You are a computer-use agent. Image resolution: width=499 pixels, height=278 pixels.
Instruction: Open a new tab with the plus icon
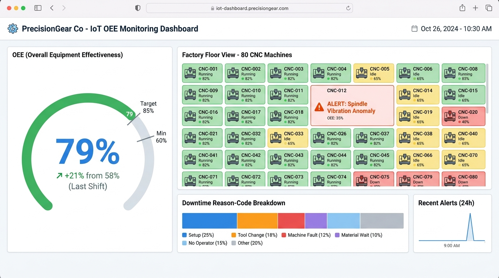click(475, 8)
